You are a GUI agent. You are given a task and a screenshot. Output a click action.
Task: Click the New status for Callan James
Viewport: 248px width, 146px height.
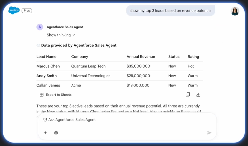(172, 85)
